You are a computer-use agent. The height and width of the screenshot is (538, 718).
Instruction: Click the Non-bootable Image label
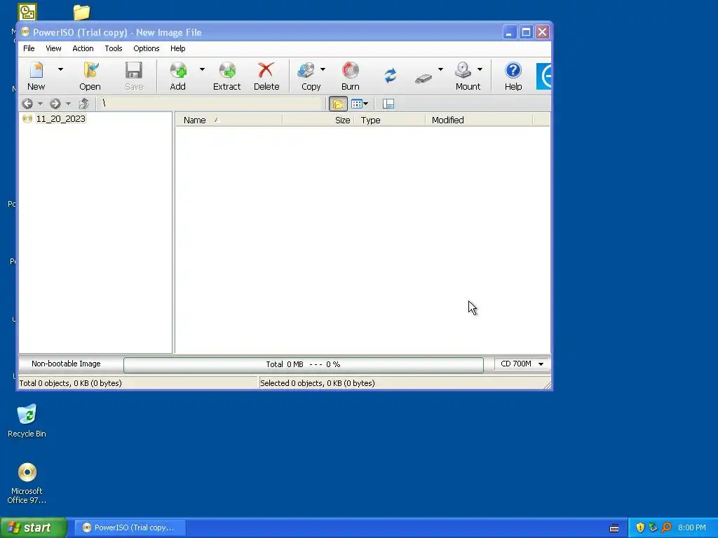point(66,364)
